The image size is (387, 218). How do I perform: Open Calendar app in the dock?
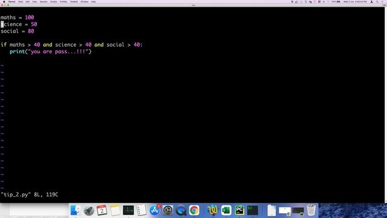pyautogui.click(x=102, y=210)
